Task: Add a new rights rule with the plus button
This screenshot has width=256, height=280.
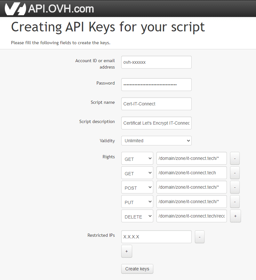Action: [235, 216]
